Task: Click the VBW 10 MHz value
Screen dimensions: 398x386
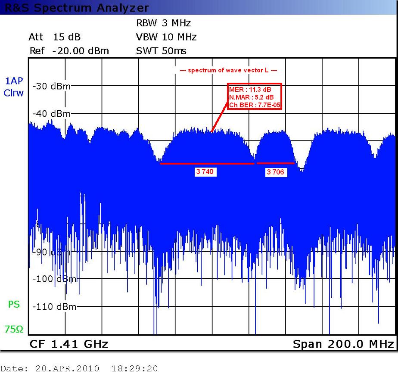Action: pyautogui.click(x=166, y=37)
